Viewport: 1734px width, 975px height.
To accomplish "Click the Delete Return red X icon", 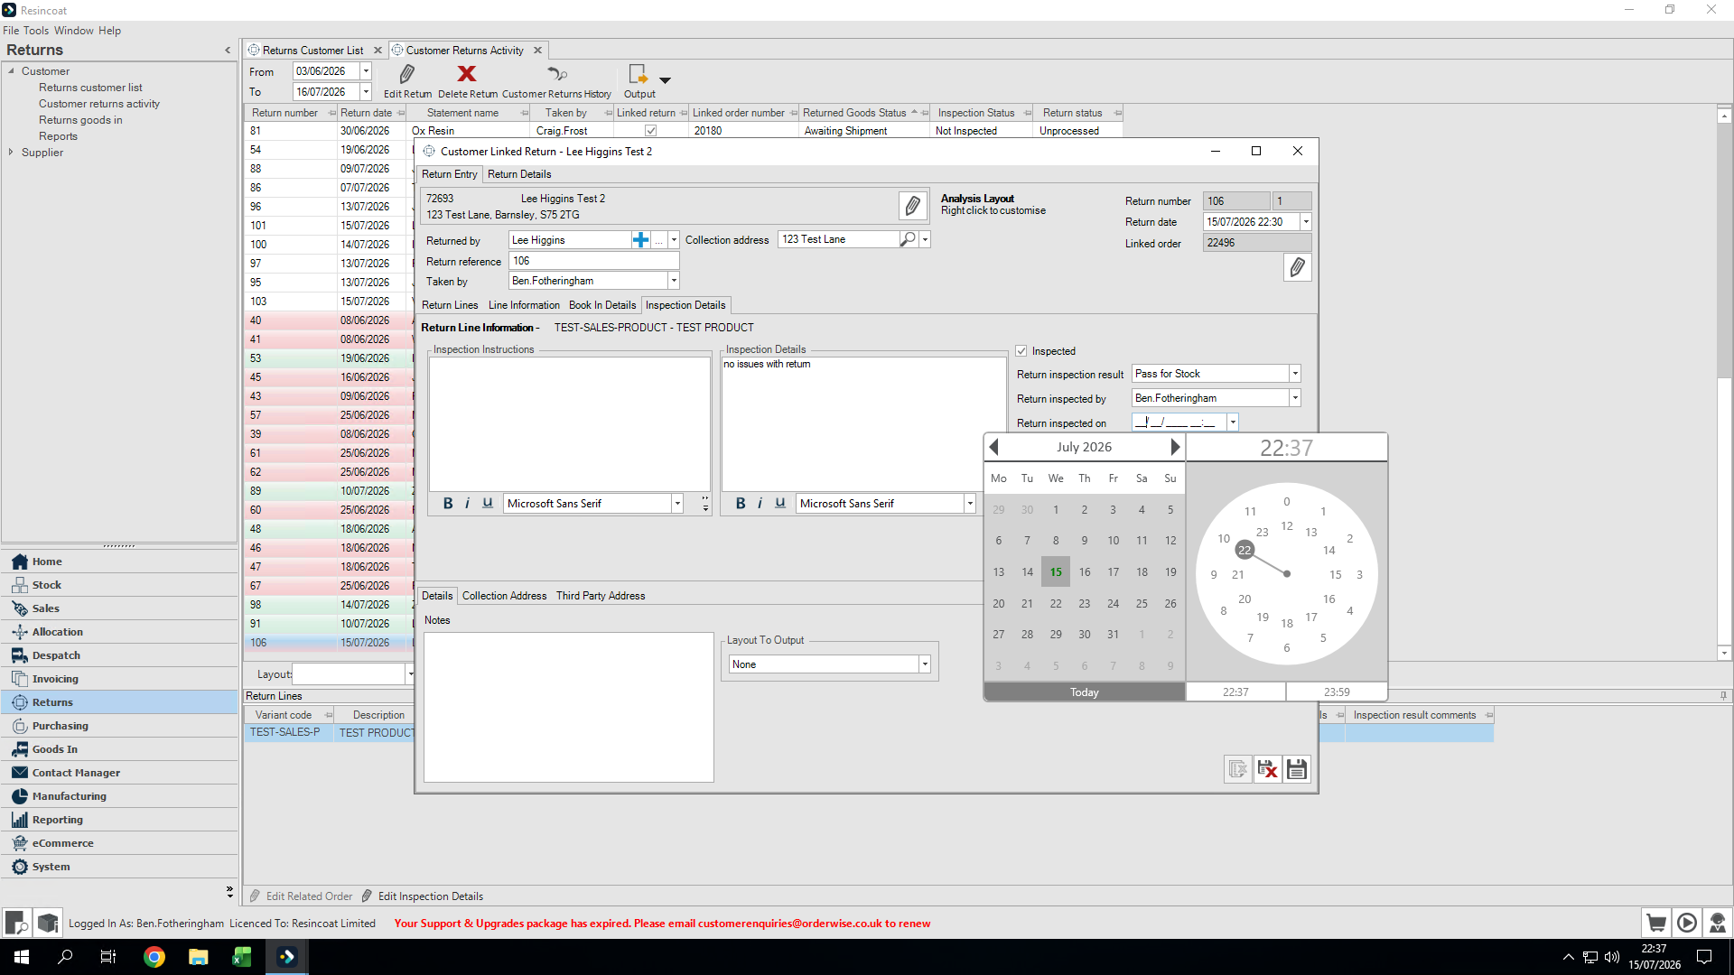I will (467, 74).
